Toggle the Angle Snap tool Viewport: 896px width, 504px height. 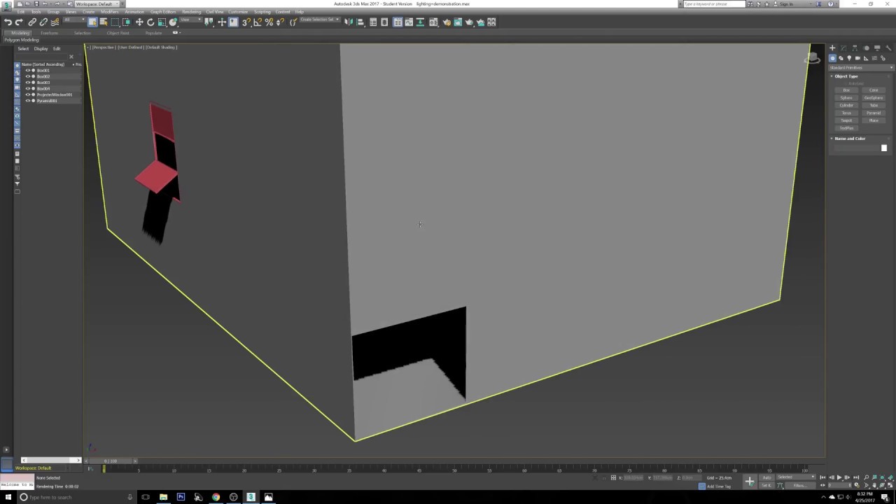point(258,22)
